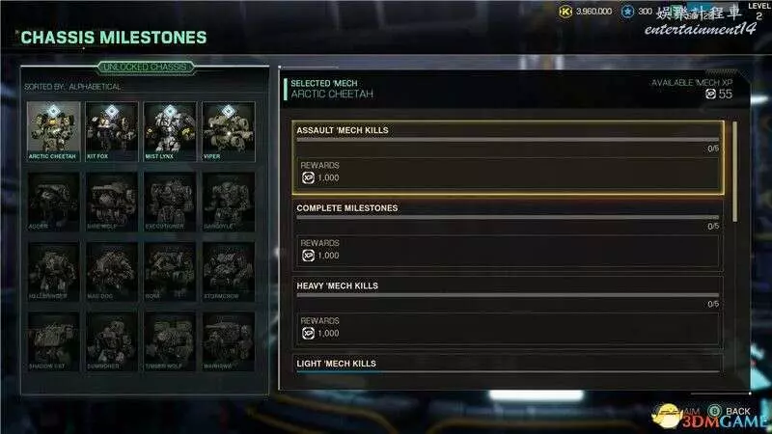Select the Arctic Cheetah chassis thumbnail

(53, 131)
